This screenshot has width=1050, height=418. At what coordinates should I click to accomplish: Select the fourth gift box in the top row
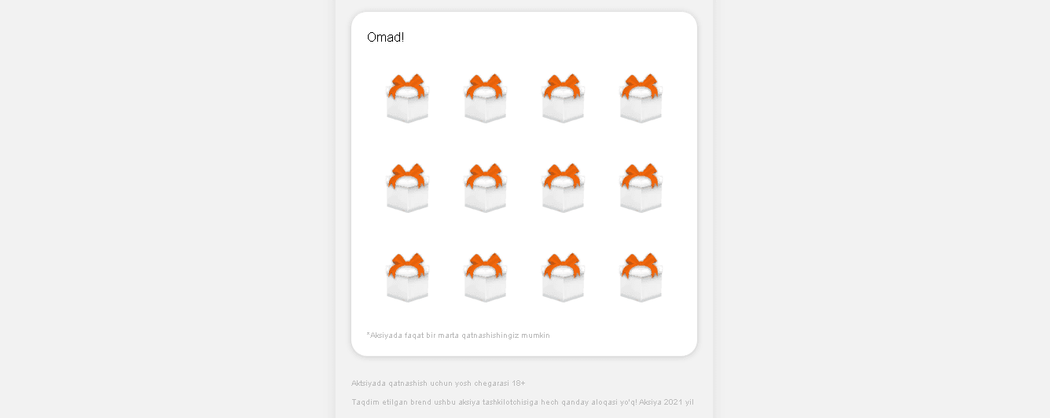click(x=641, y=98)
